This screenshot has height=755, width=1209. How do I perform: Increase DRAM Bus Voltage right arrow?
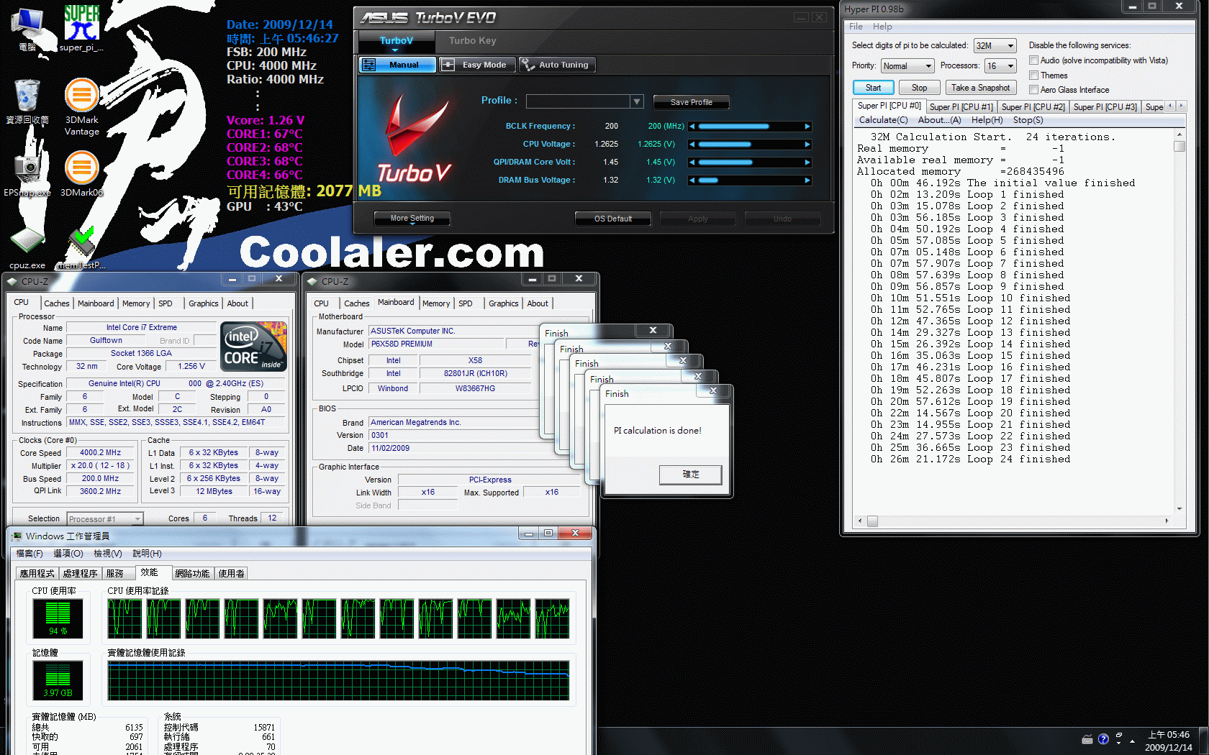pos(807,180)
